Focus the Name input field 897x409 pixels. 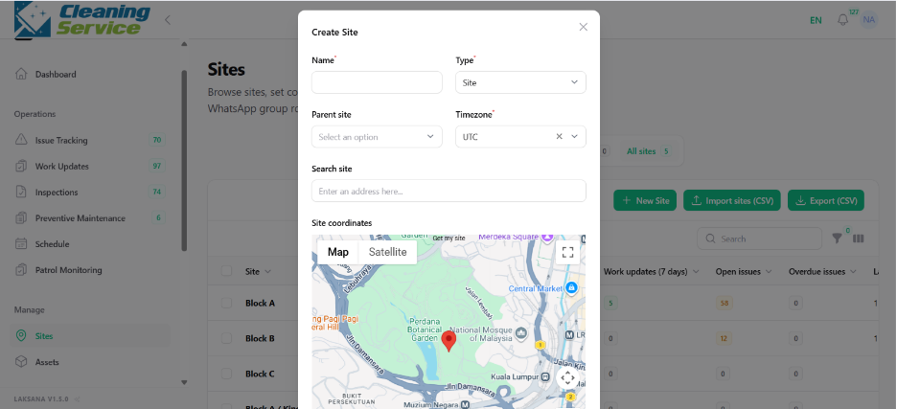tap(377, 82)
